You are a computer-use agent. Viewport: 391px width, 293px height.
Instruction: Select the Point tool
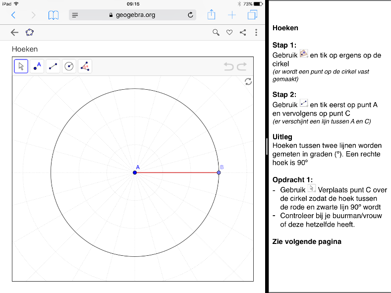click(x=37, y=66)
